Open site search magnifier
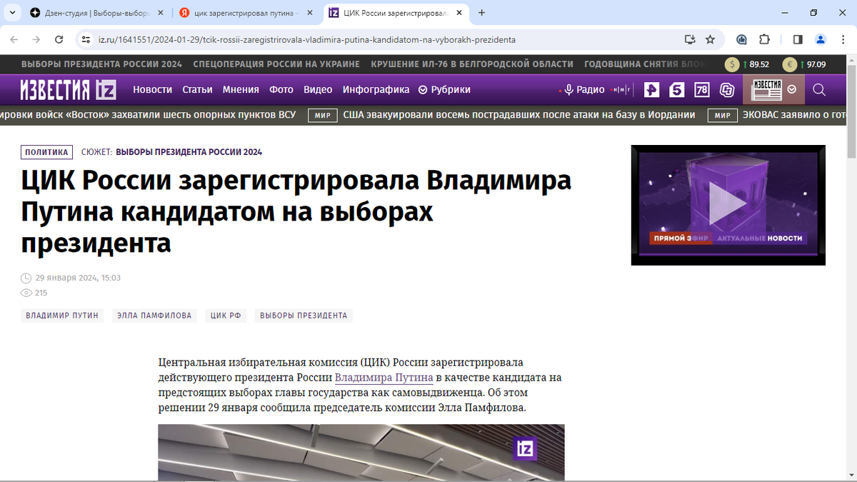Viewport: 857px width, 482px height. point(819,90)
